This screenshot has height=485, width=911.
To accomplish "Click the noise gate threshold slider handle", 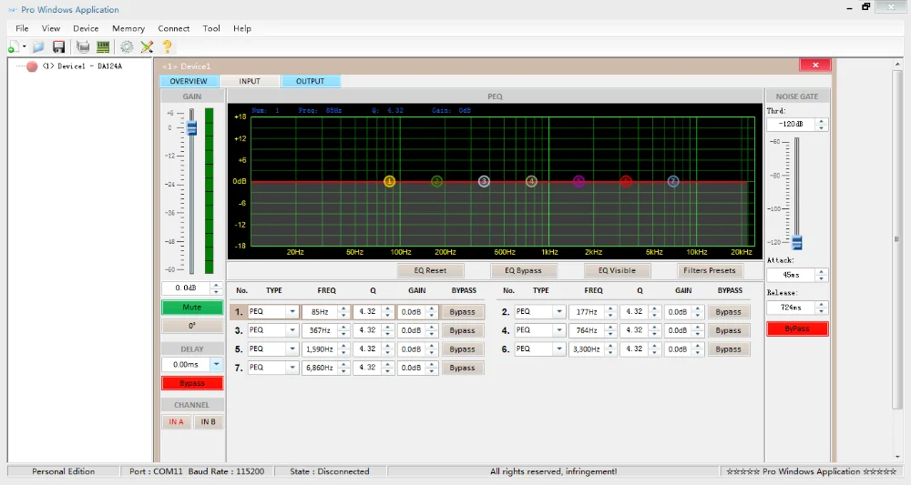I will (x=797, y=242).
